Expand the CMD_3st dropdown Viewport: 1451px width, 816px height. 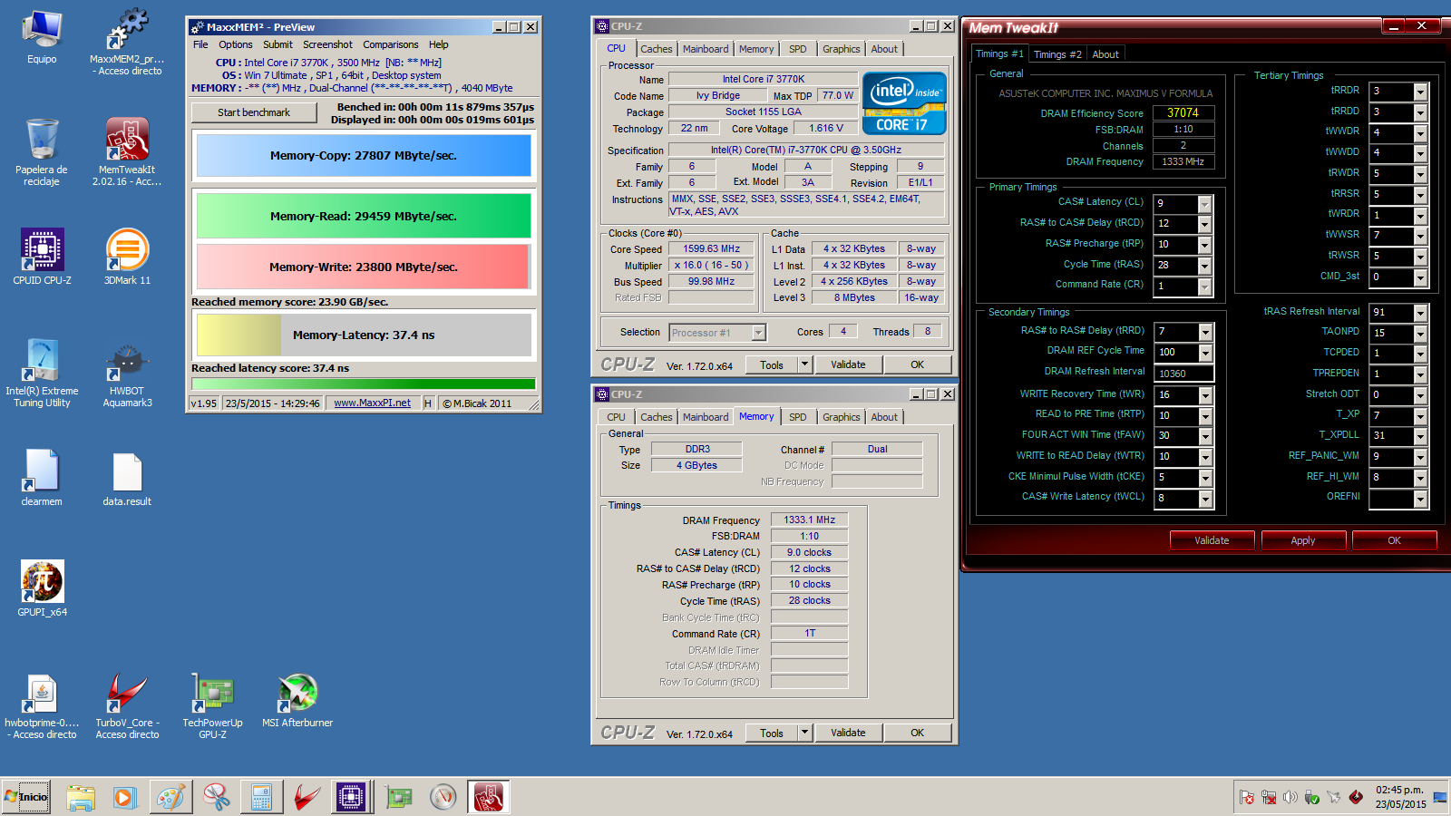(1420, 277)
